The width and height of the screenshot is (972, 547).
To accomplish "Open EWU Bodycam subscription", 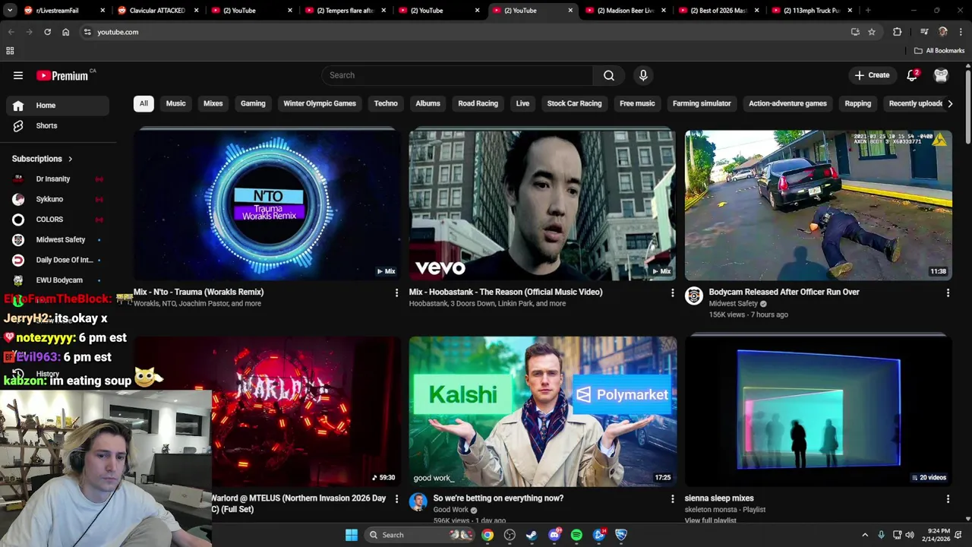I will 58,280.
